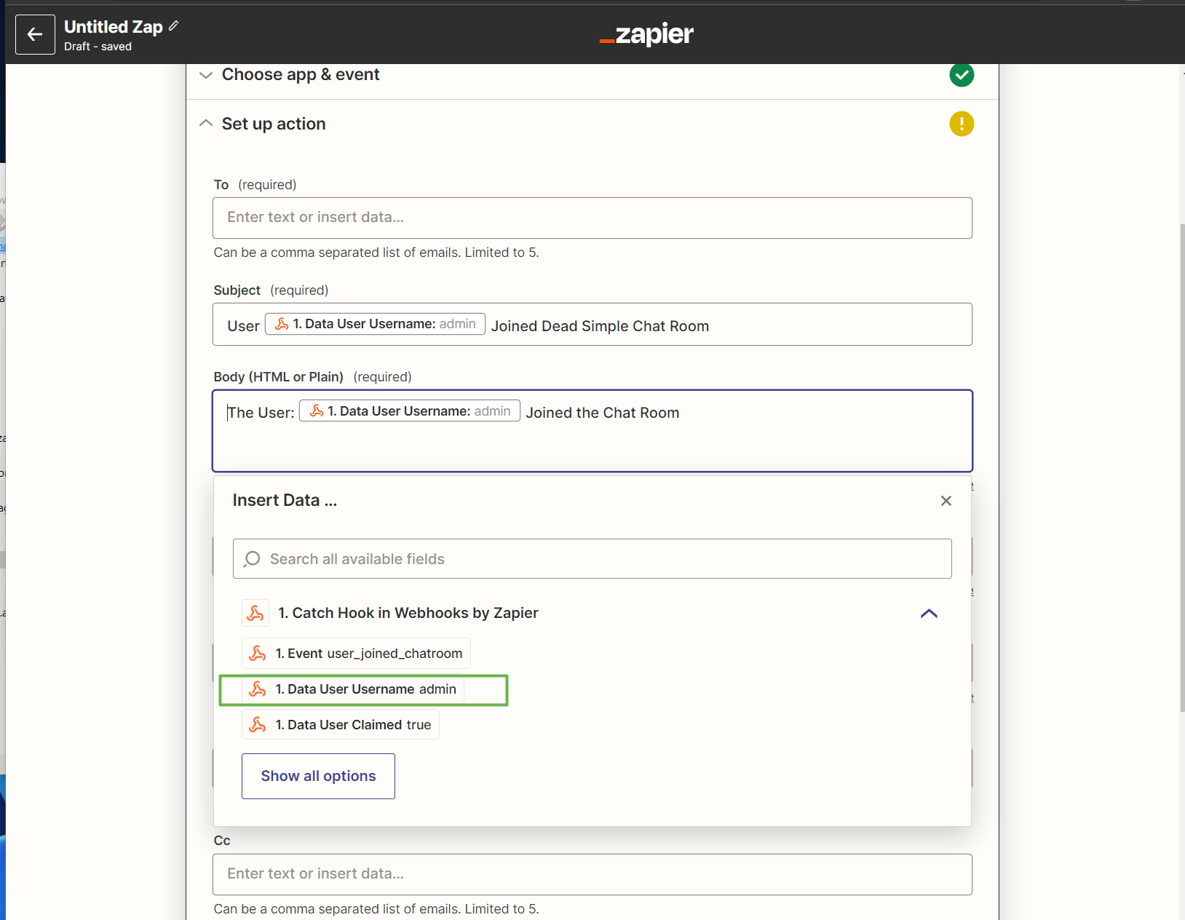Click webhook icon in Body username pill
Image resolution: width=1185 pixels, height=920 pixels.
tap(317, 411)
